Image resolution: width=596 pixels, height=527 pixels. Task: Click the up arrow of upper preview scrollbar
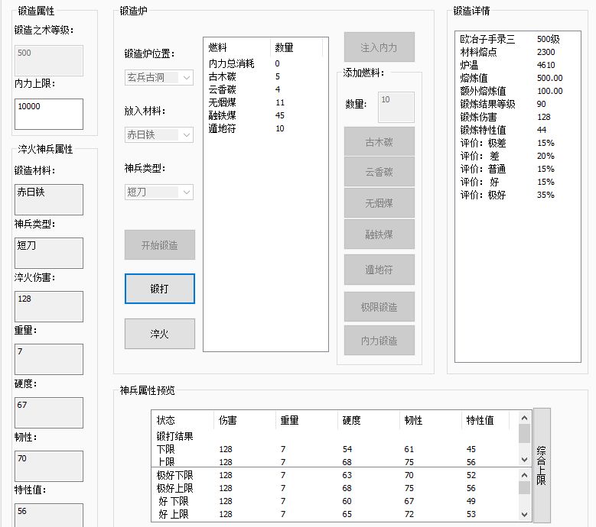coord(525,418)
